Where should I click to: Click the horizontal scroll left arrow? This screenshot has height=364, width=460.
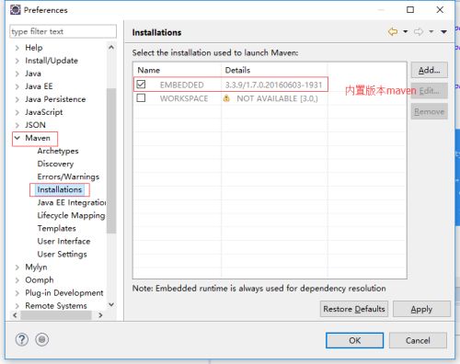point(15,315)
